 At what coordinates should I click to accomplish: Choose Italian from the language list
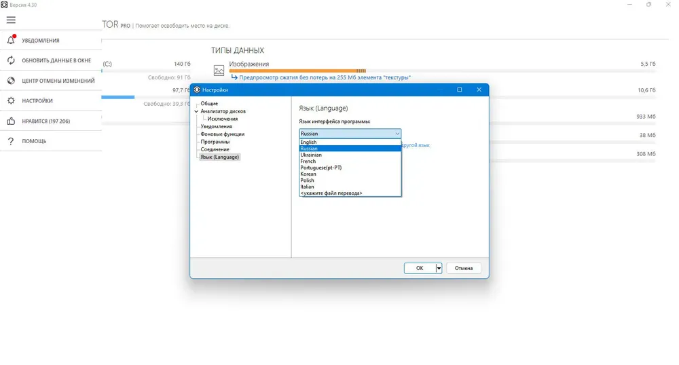tap(350, 187)
